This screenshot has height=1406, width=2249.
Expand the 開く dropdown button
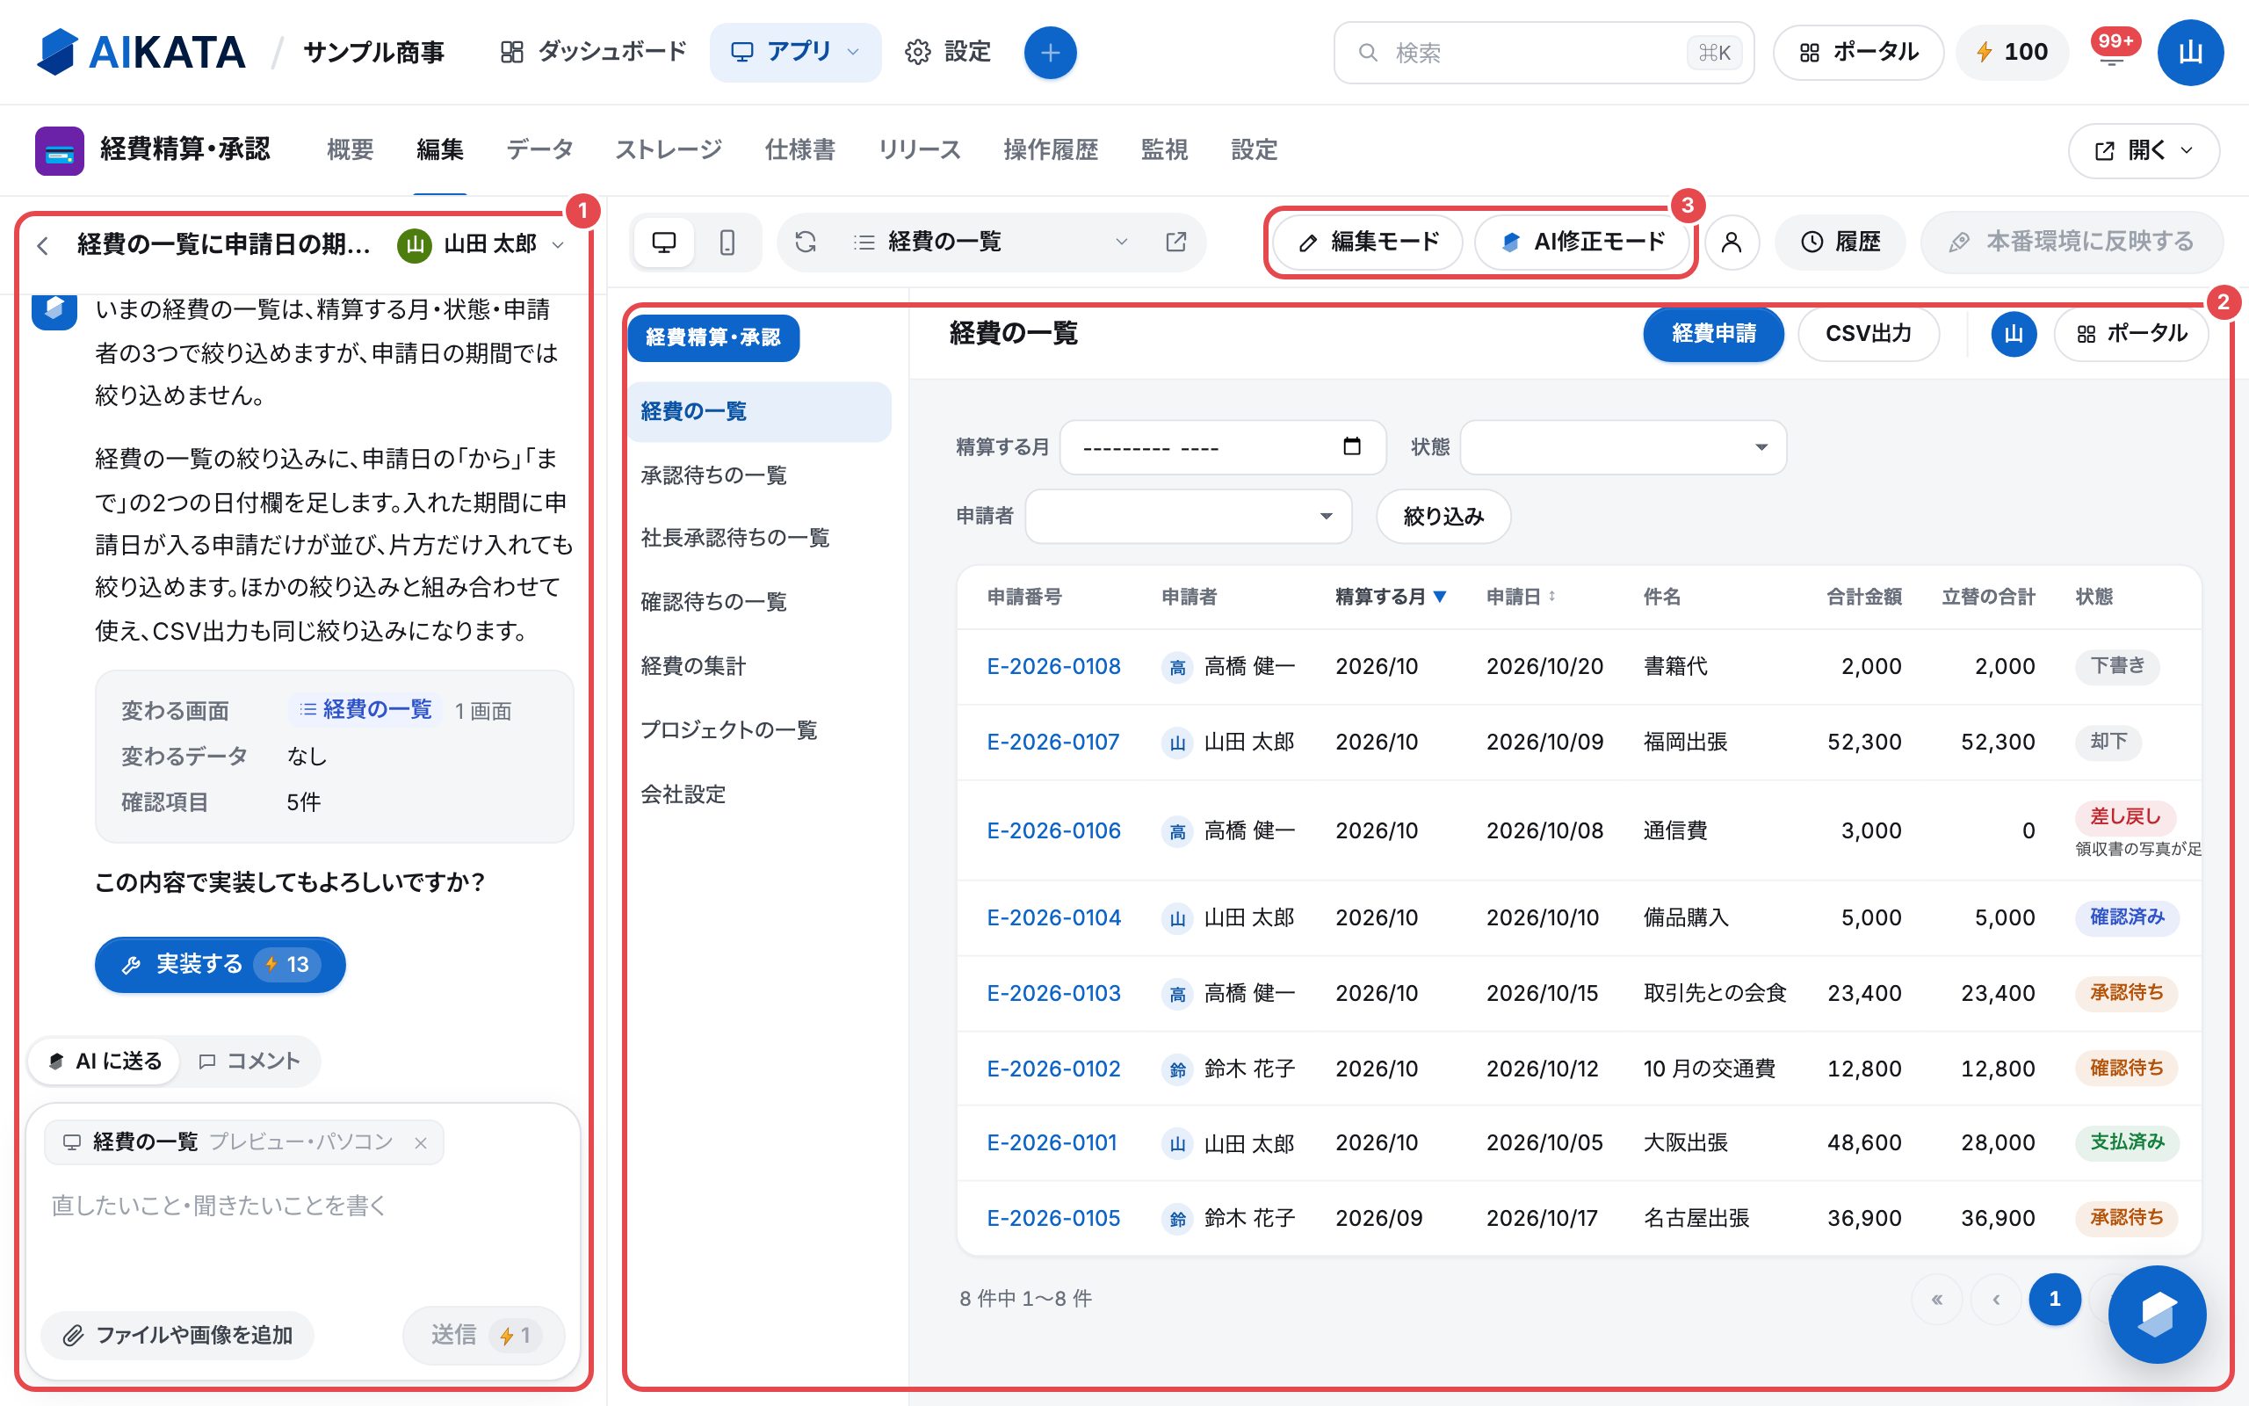(x=2144, y=150)
